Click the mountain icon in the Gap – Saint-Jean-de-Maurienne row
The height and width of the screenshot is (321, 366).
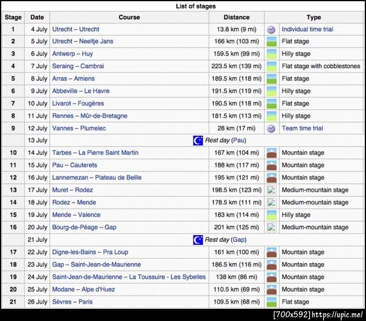[271, 265]
